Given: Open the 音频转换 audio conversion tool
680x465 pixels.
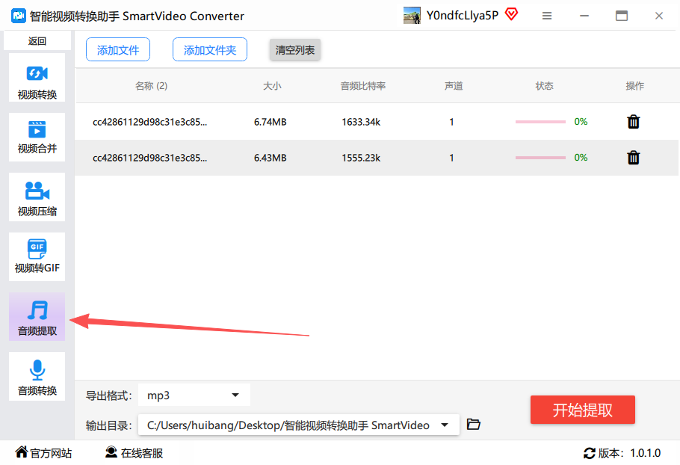Looking at the screenshot, I should pos(37,377).
